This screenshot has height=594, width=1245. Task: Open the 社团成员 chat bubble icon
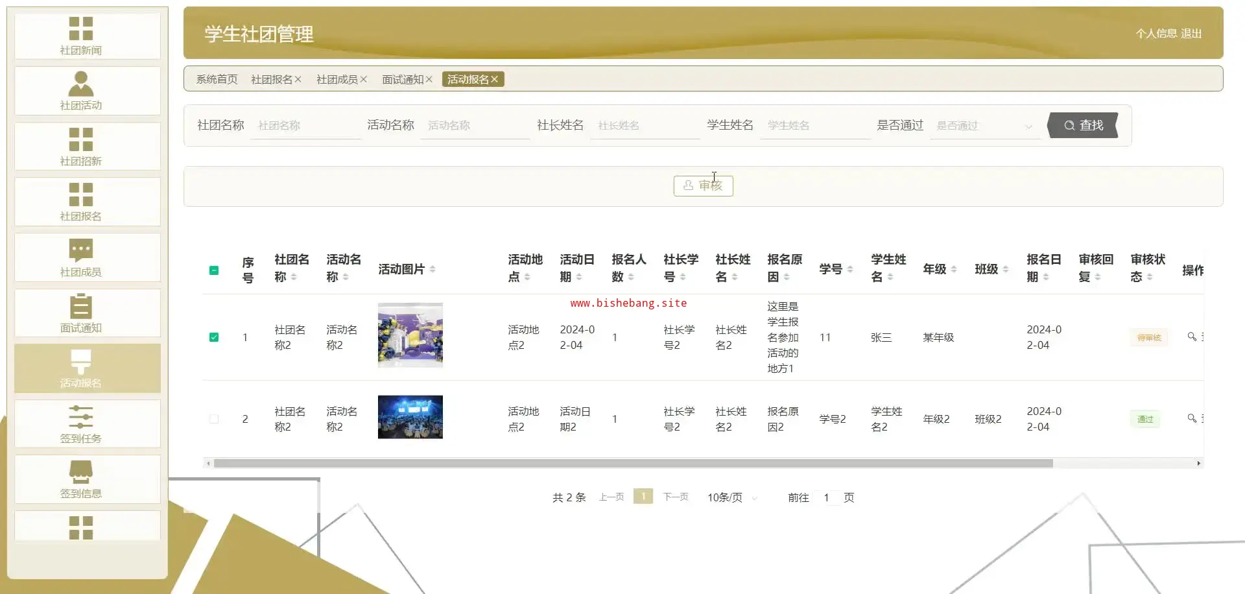point(81,250)
